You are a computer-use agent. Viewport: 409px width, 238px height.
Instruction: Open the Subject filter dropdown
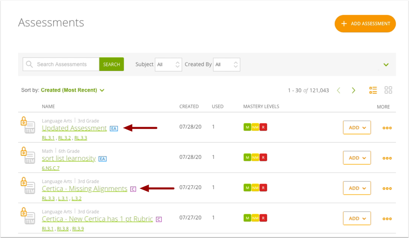click(x=168, y=64)
